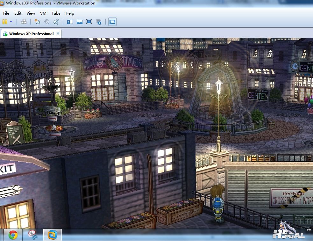This screenshot has height=241, width=313.
Task: Open the Help menu
Action: pos(70,13)
